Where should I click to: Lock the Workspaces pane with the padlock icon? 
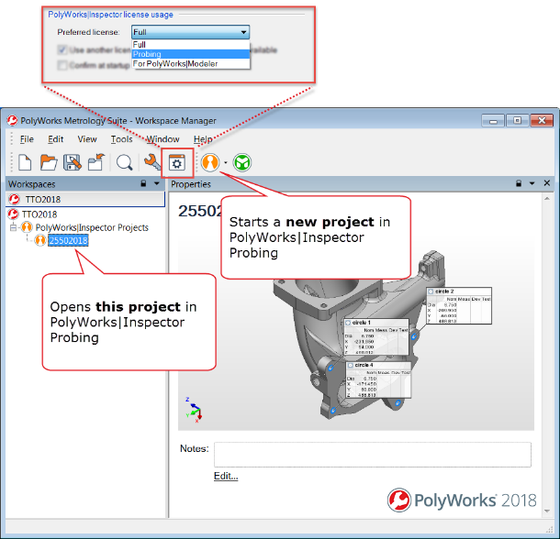[x=143, y=183]
